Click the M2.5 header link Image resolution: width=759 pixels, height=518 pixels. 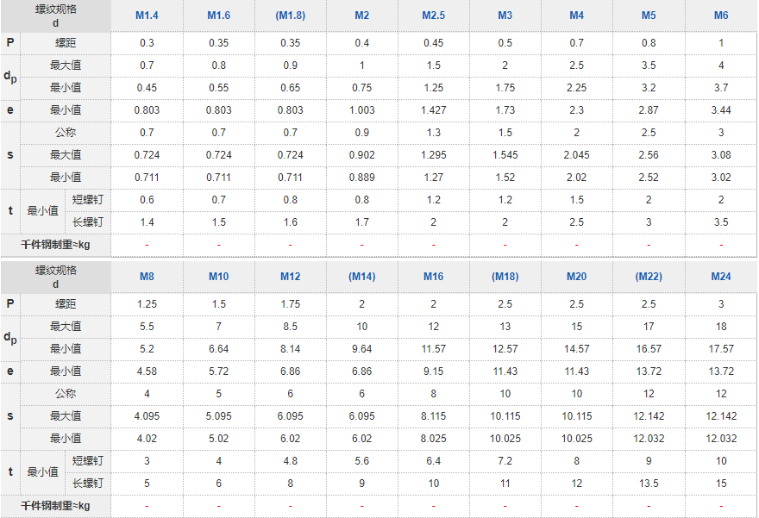pyautogui.click(x=433, y=16)
